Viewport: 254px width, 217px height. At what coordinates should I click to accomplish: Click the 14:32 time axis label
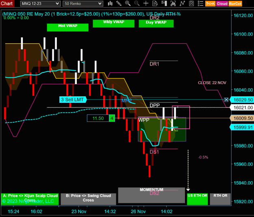pos(110,211)
